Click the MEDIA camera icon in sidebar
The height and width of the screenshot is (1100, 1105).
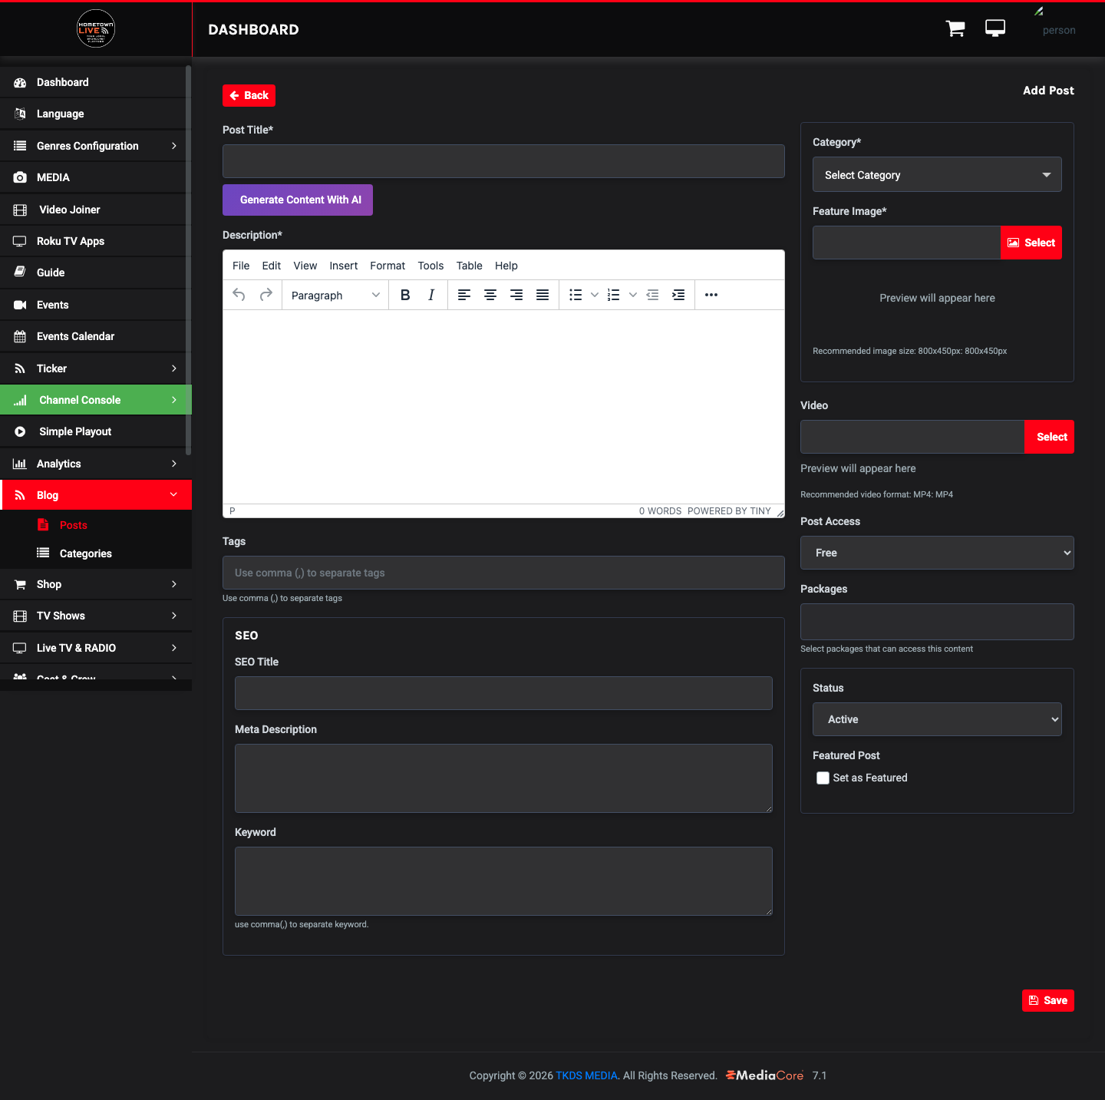point(20,177)
